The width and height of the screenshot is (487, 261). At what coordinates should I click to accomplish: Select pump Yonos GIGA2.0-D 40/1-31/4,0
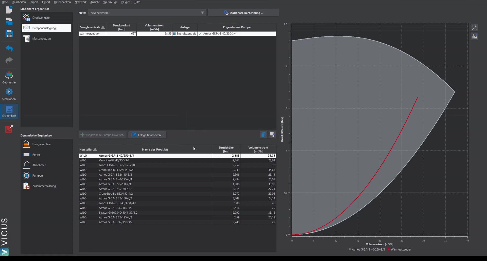click(x=177, y=203)
